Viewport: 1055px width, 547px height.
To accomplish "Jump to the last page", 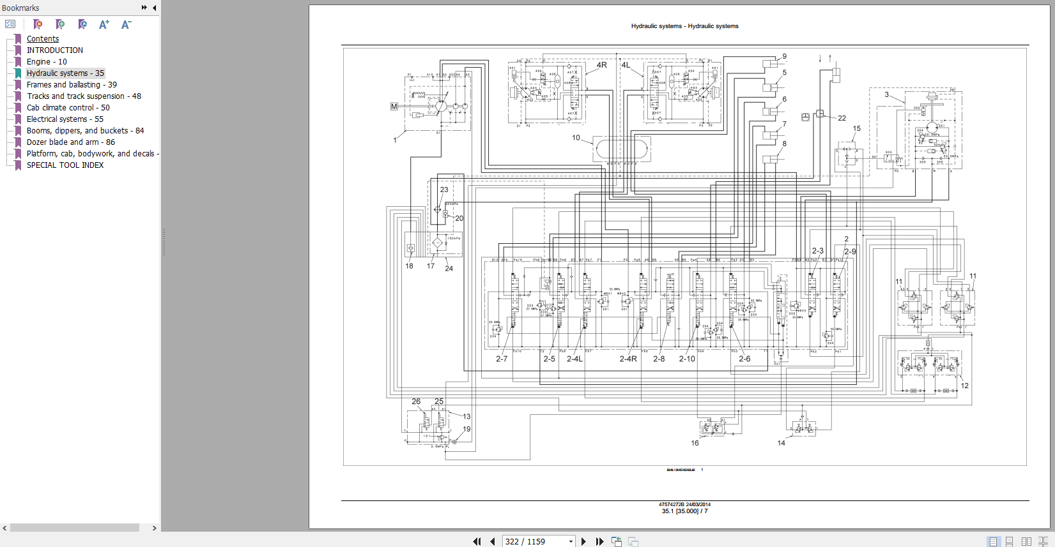I will click(599, 541).
